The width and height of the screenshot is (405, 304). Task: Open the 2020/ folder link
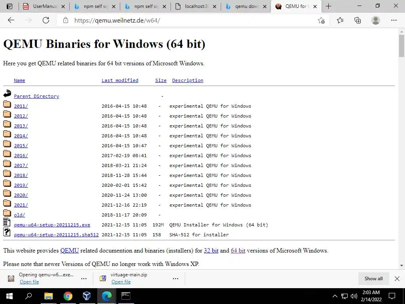pos(21,195)
